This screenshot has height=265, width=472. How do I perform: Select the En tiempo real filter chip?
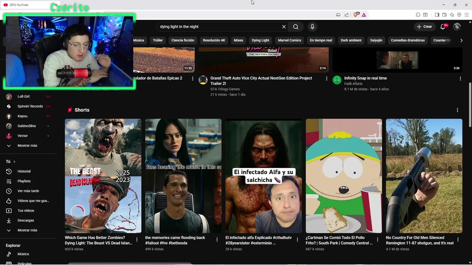pos(321,40)
